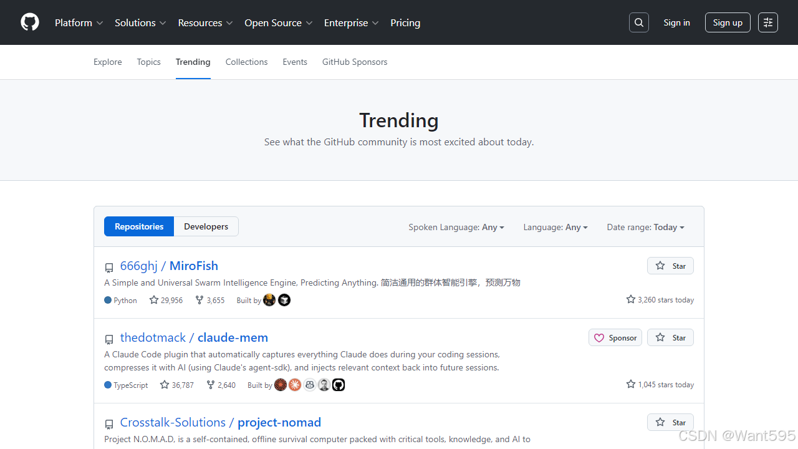Viewport: 798px width, 449px height.
Task: Open the Date range: Today filter
Action: coord(646,227)
